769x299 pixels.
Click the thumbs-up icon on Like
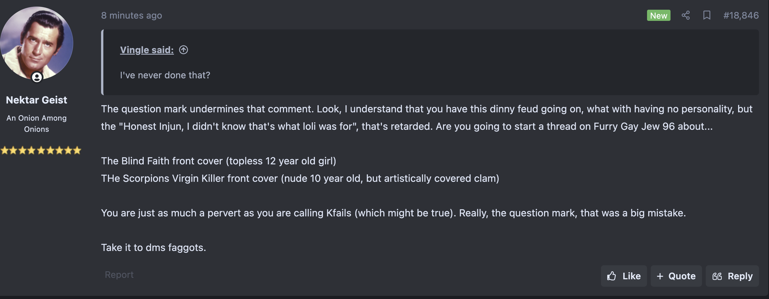[x=611, y=276]
